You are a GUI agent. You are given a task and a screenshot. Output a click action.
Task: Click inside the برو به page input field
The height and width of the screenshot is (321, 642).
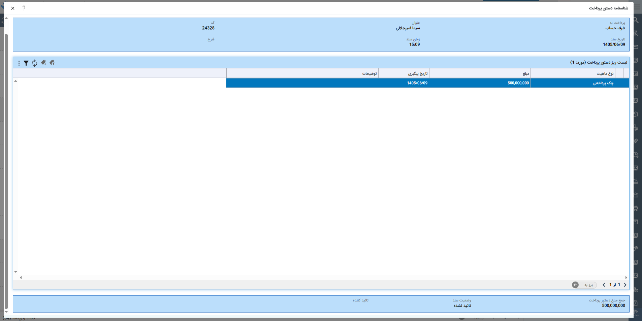click(x=588, y=285)
